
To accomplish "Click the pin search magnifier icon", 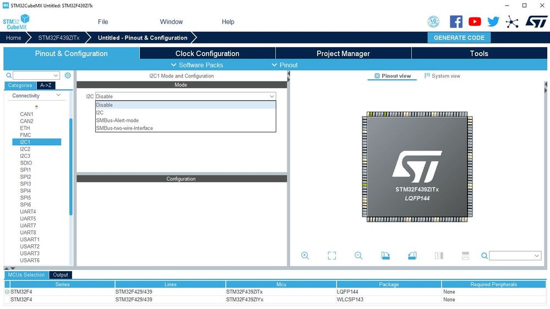I will [484, 256].
